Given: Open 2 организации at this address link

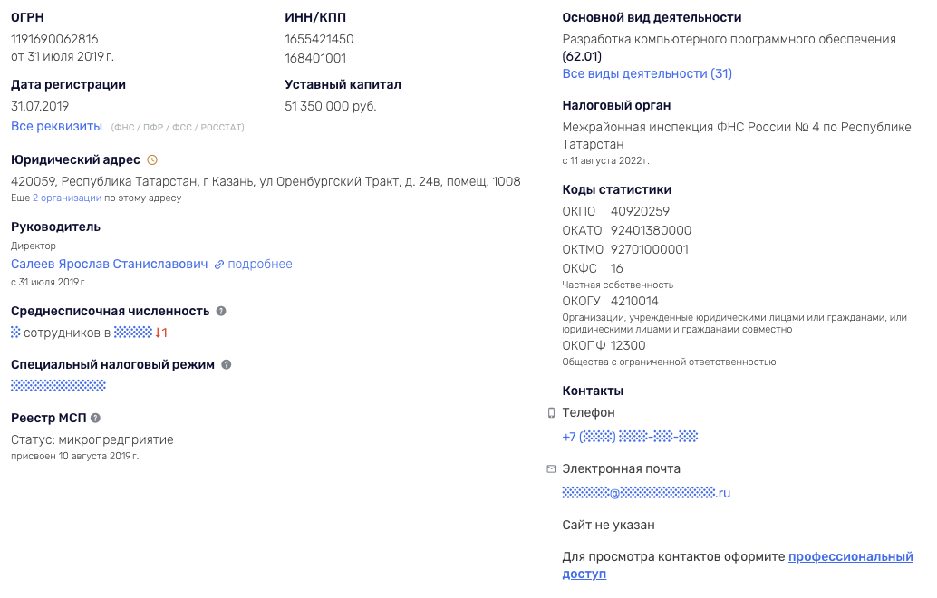Looking at the screenshot, I should point(67,198).
